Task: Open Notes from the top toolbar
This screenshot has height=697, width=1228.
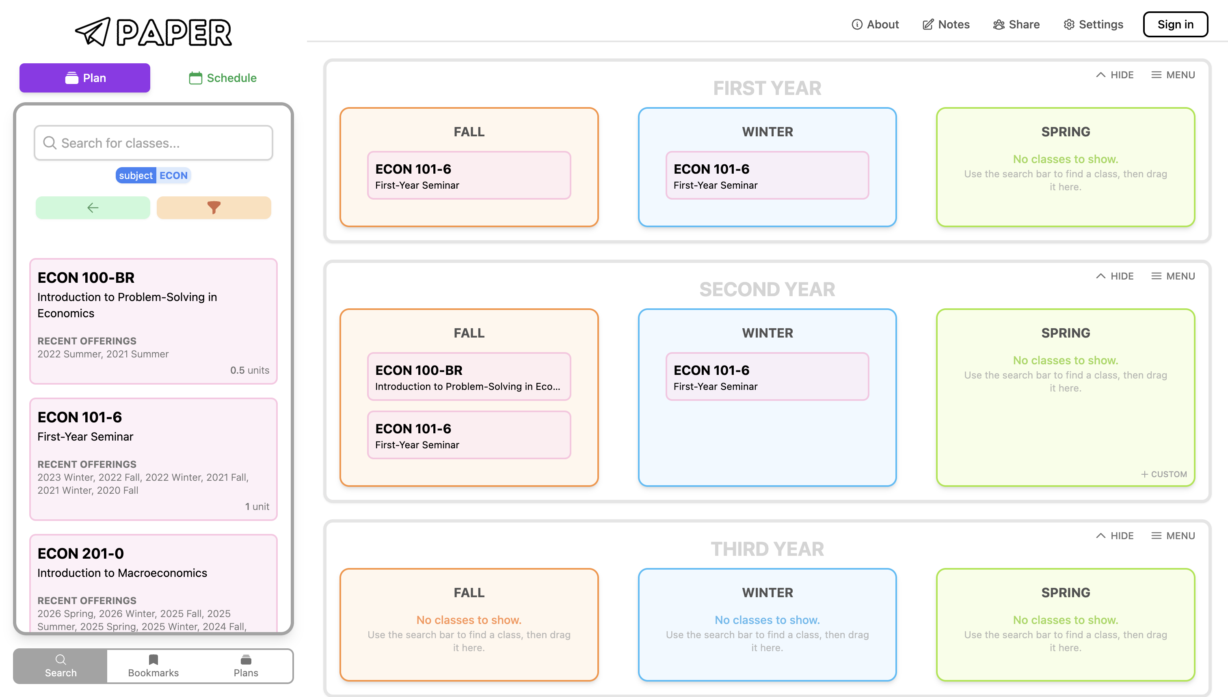Action: pyautogui.click(x=945, y=24)
